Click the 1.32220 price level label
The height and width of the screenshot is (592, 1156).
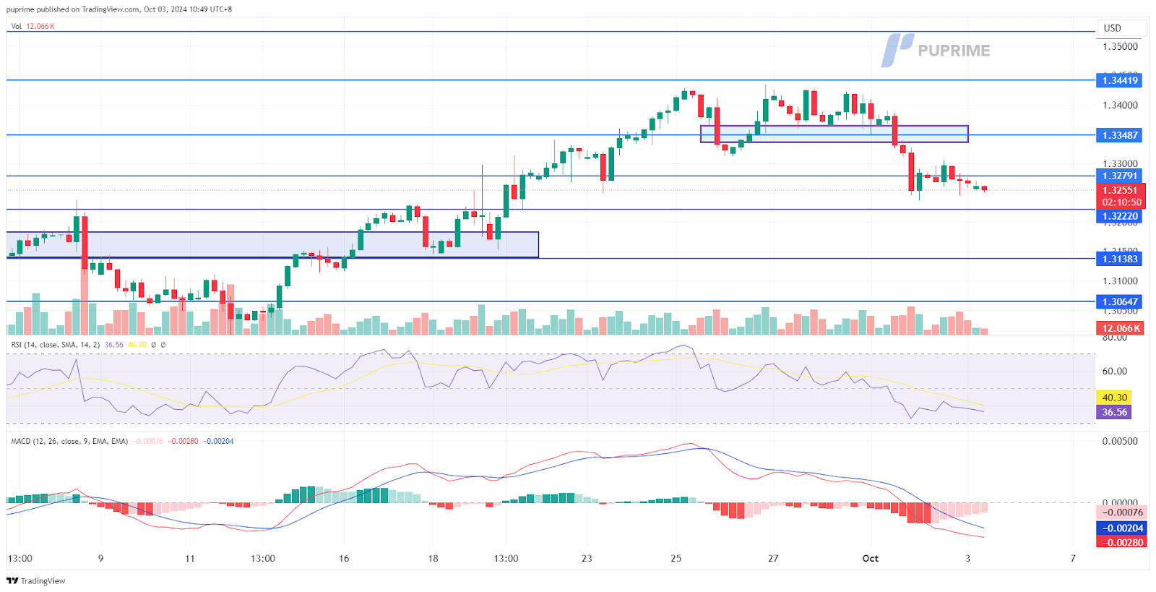click(x=1119, y=216)
